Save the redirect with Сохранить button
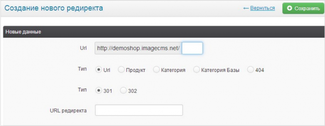 (x=304, y=9)
